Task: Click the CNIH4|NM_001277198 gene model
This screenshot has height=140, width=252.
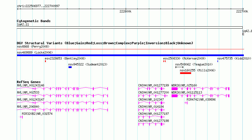Action: (x=151, y=124)
